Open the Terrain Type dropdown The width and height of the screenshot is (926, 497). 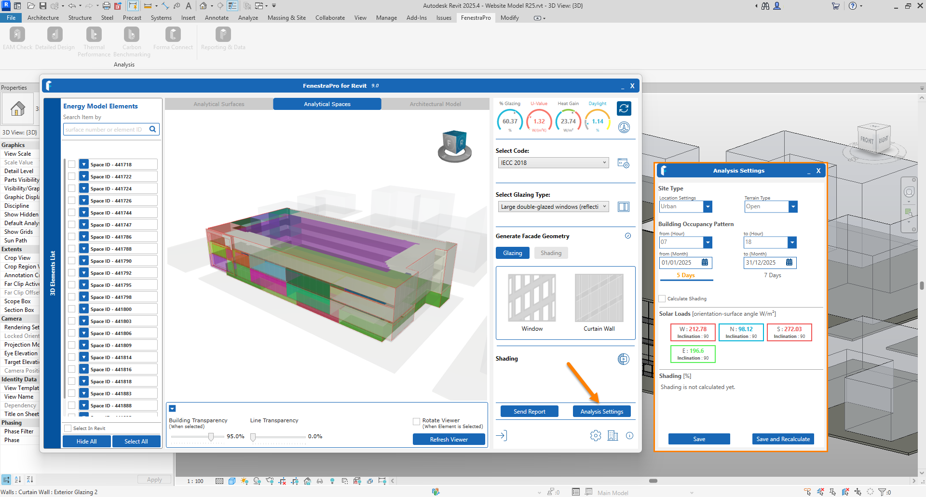click(x=792, y=207)
